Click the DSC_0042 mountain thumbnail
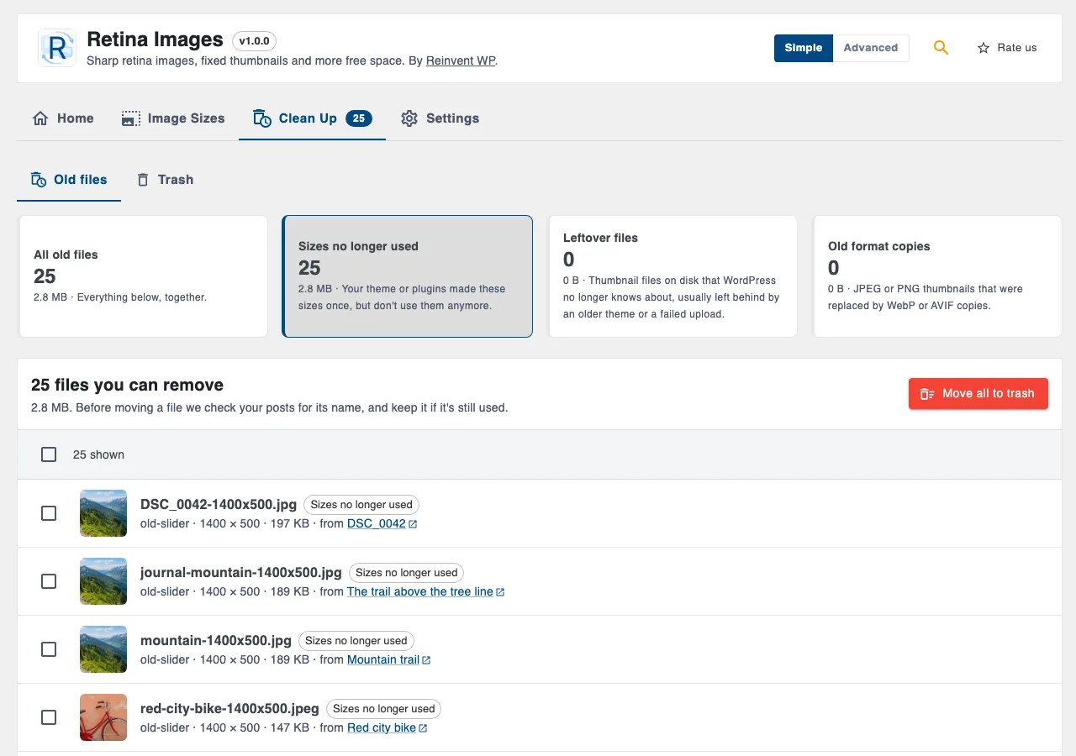 point(103,513)
